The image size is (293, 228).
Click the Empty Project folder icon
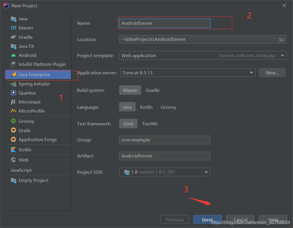13,180
